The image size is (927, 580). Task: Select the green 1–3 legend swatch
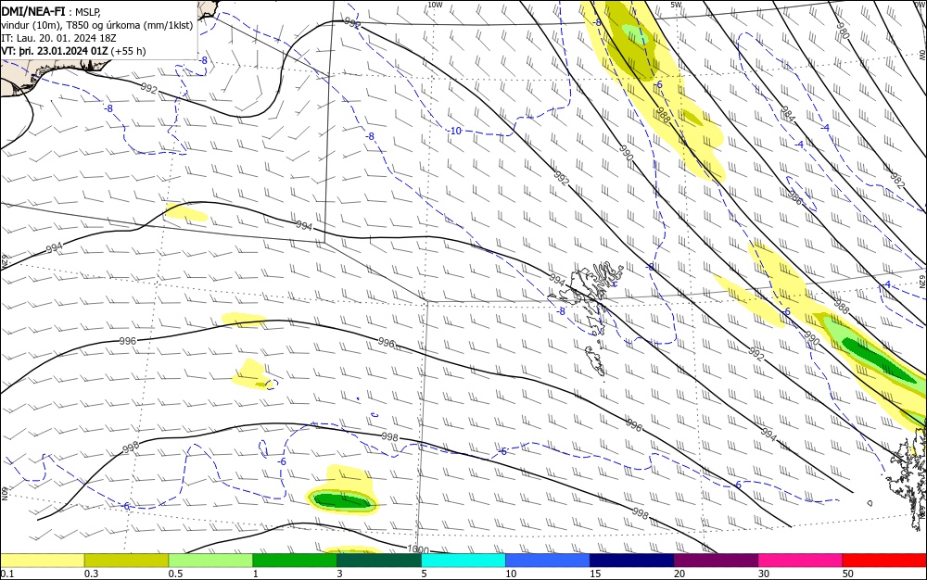coord(295,560)
